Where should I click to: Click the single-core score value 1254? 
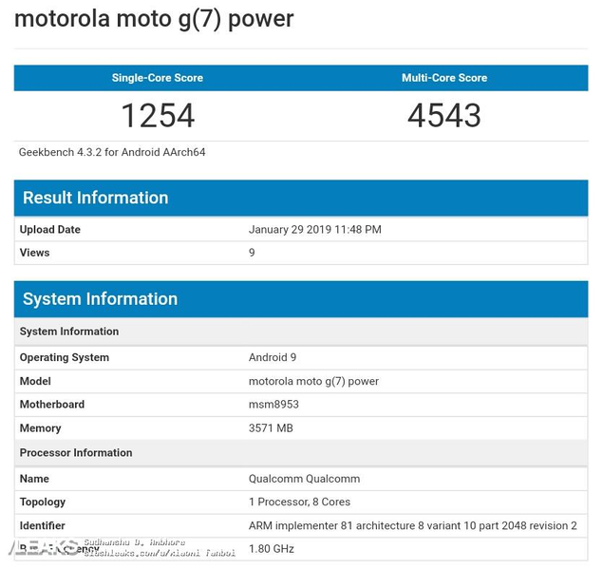coord(158,116)
